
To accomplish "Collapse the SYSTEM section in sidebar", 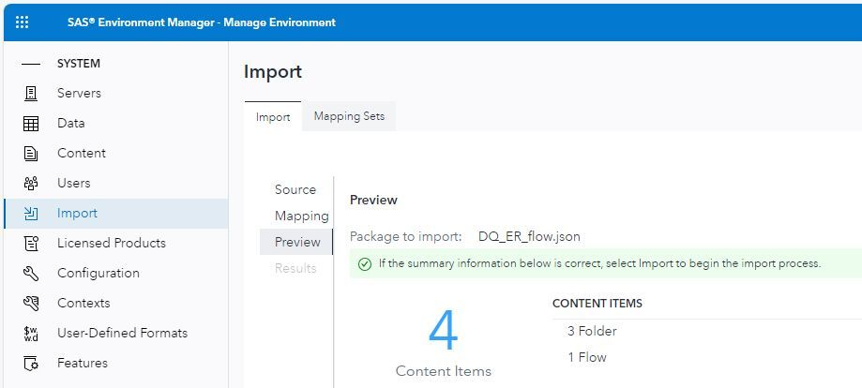I will pos(31,64).
